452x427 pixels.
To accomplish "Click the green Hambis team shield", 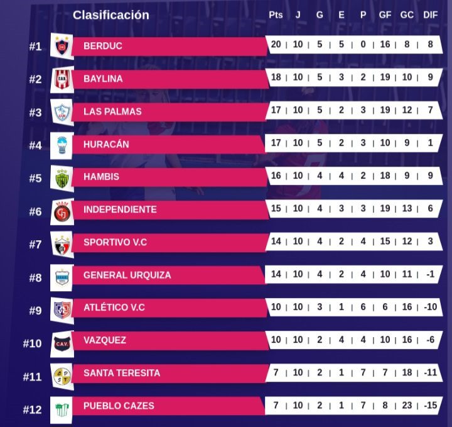I will coord(62,177).
